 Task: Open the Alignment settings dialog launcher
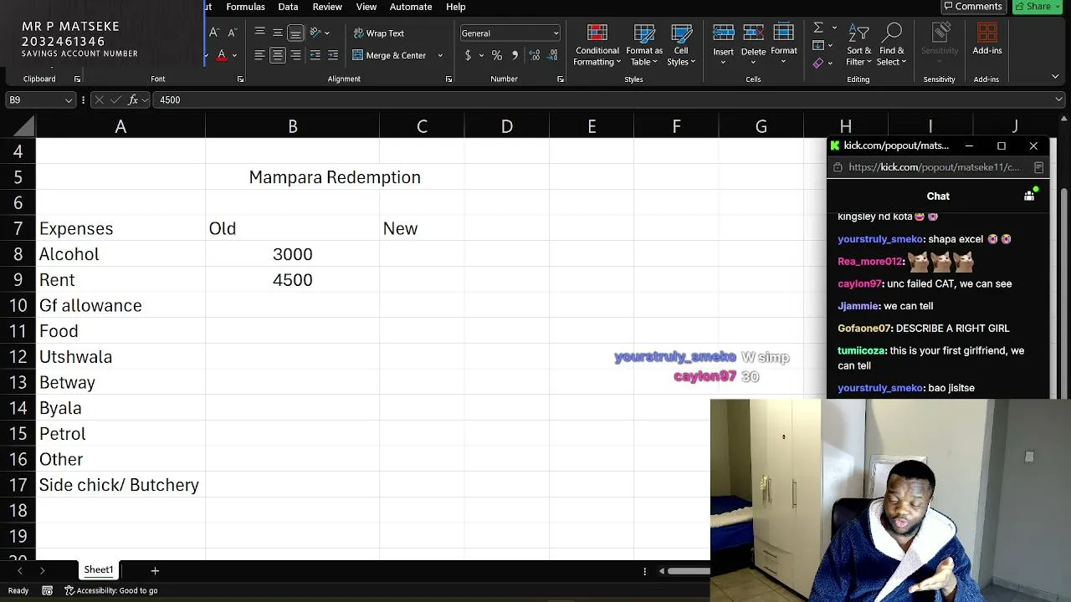click(448, 79)
